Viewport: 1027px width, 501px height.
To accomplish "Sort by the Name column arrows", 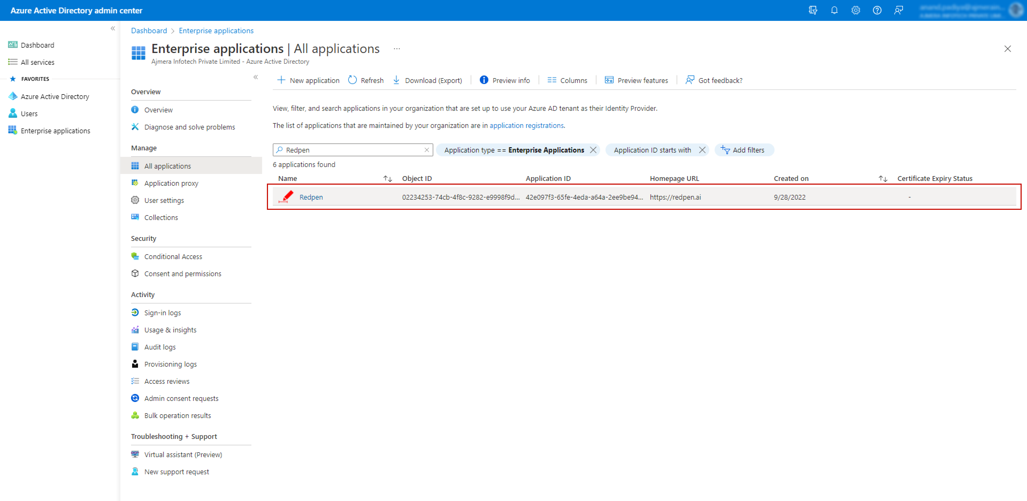I will (388, 179).
